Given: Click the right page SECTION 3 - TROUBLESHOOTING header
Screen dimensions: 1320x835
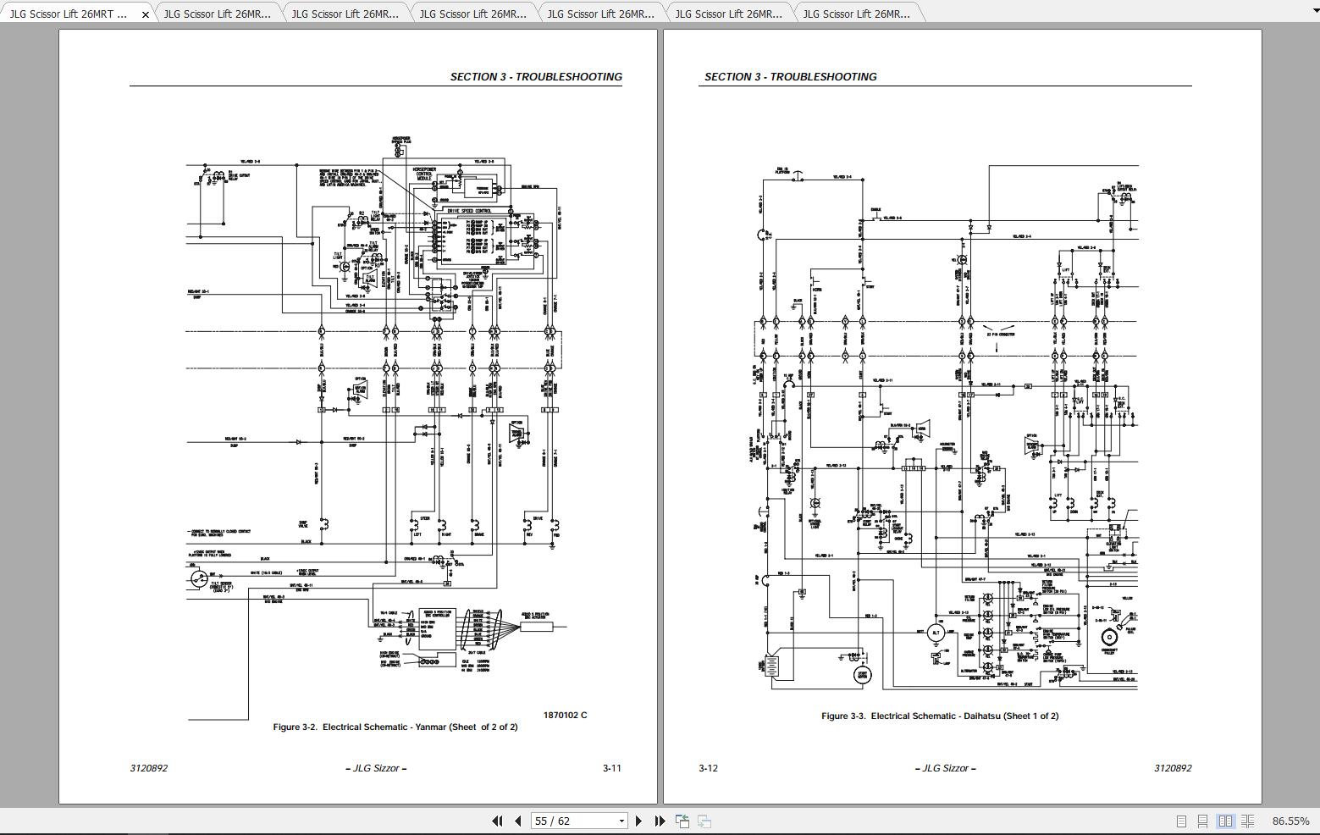Looking at the screenshot, I should (790, 76).
